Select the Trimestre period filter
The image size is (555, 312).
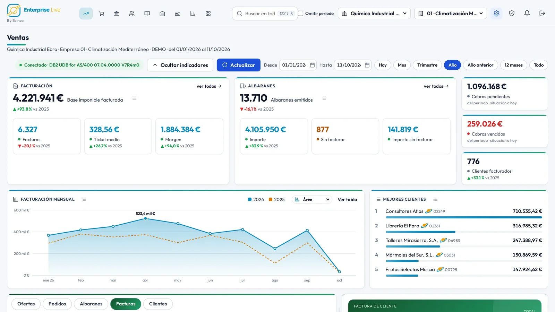pyautogui.click(x=427, y=65)
